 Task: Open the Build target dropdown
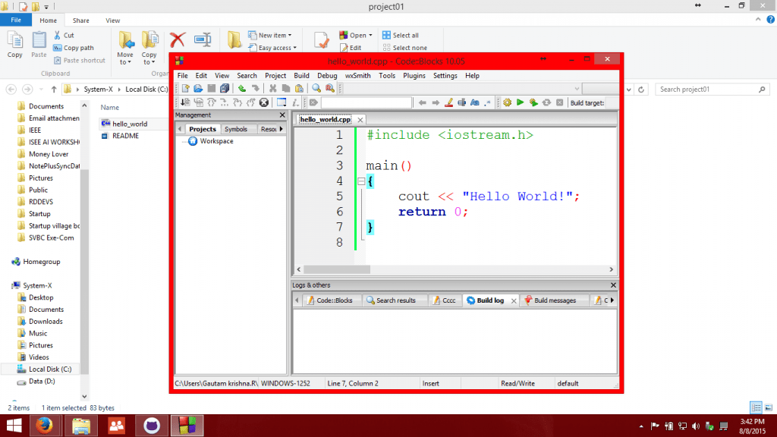611,102
